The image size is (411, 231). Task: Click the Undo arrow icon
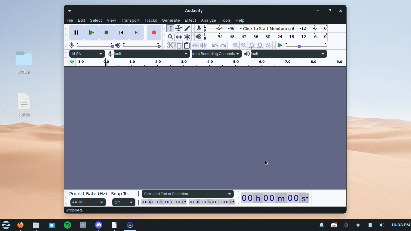click(215, 45)
